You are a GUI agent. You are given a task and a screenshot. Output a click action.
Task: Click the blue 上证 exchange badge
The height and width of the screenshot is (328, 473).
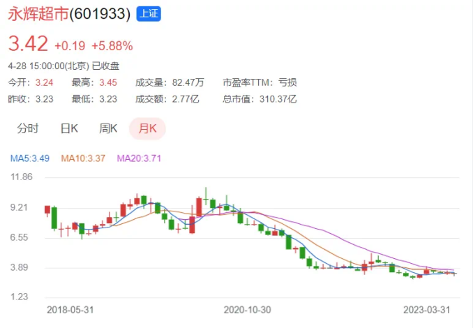point(149,14)
